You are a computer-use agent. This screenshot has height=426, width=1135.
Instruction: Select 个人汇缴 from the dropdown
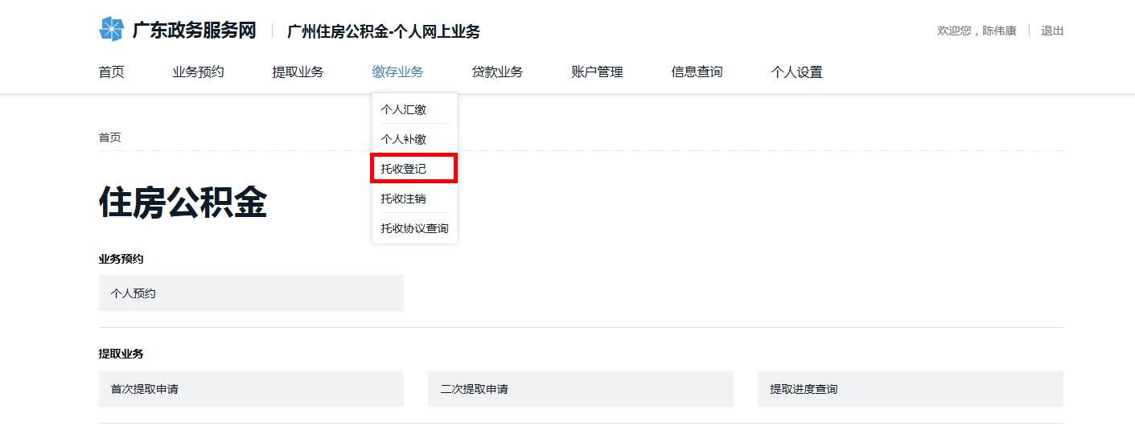pos(404,110)
